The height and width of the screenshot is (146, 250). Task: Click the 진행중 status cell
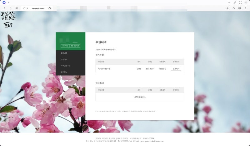[139, 69]
